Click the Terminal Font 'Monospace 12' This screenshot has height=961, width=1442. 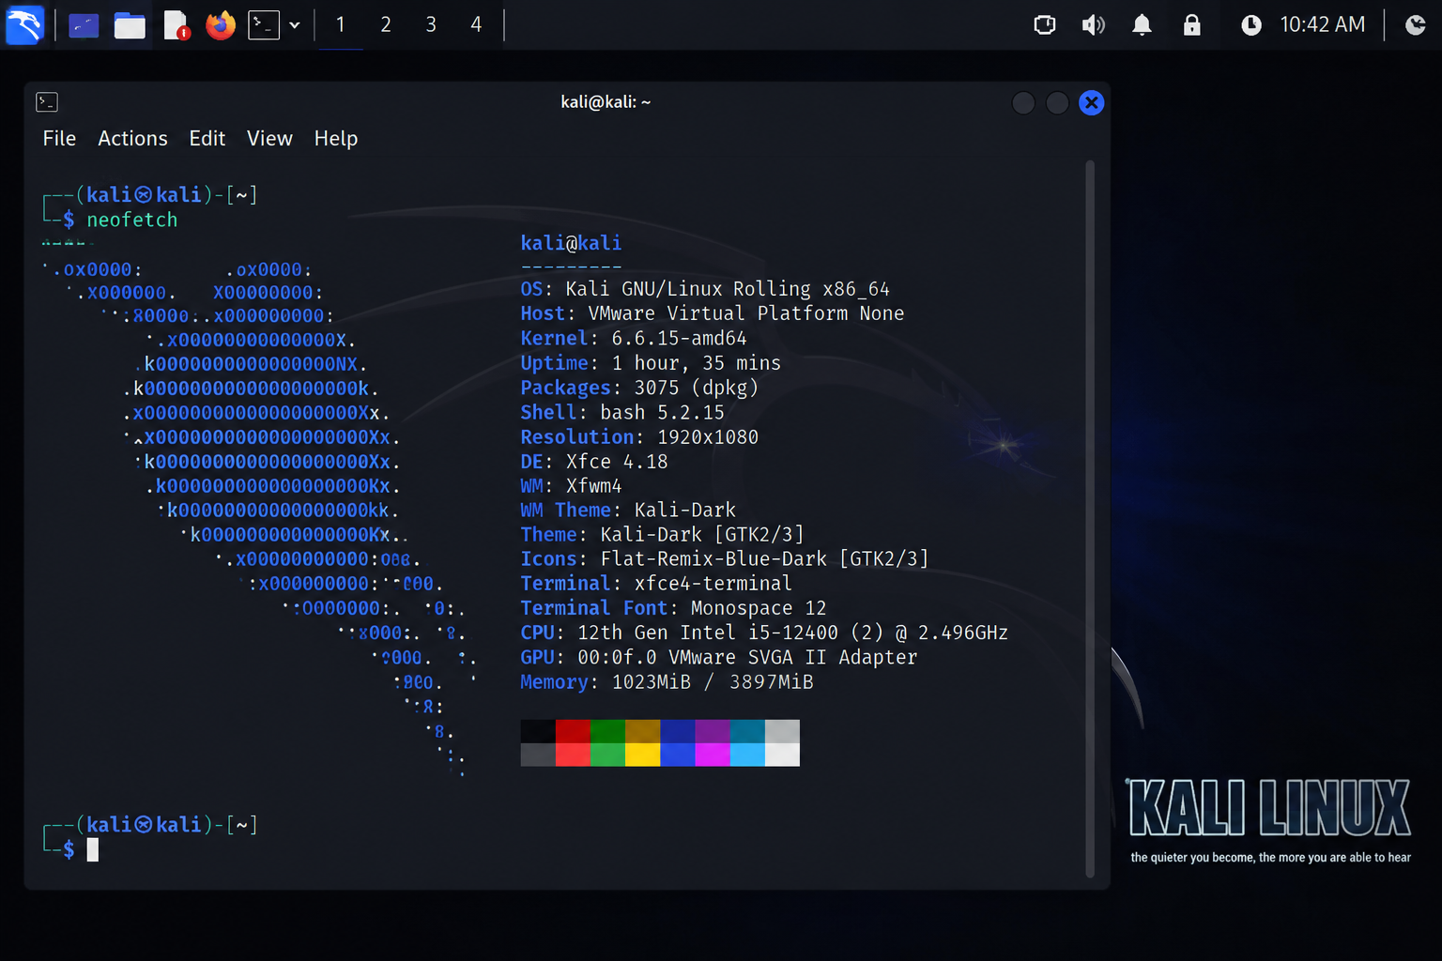pyautogui.click(x=759, y=608)
